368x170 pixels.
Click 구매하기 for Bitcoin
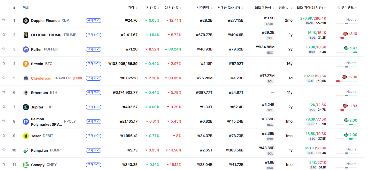click(93, 64)
